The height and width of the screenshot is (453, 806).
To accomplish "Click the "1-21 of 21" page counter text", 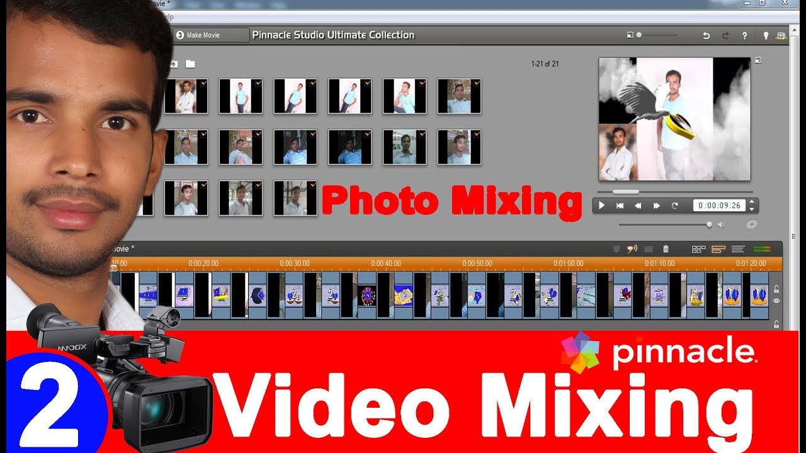I will click(x=545, y=64).
